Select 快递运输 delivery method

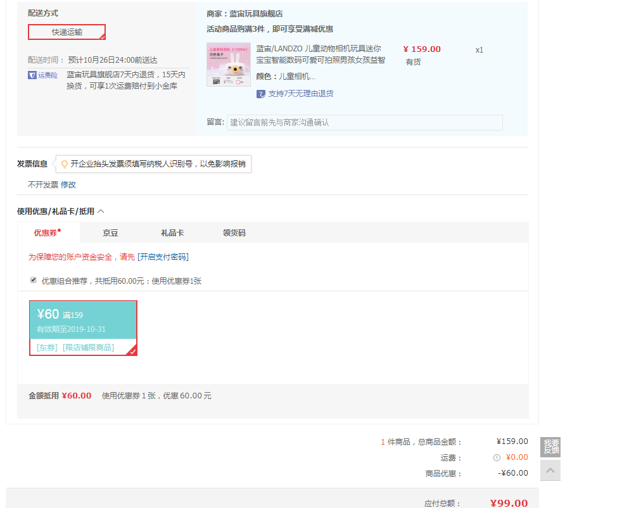[67, 32]
